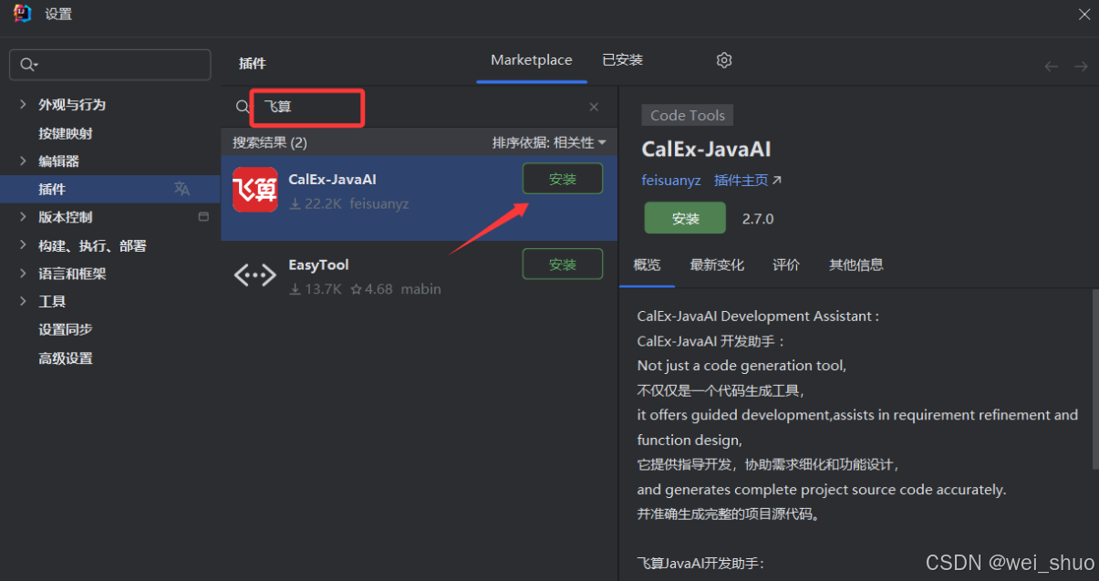The image size is (1099, 581).
Task: Install CalEx-JavaAI from the results list
Action: (x=562, y=179)
